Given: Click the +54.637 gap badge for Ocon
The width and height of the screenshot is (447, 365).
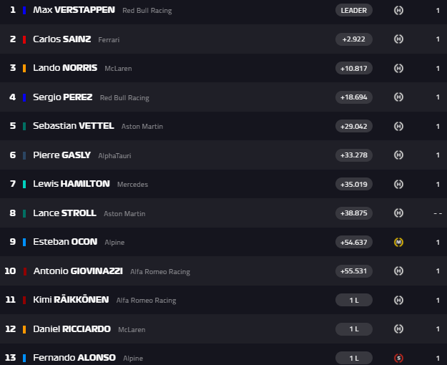Looking at the screenshot, I should [354, 242].
